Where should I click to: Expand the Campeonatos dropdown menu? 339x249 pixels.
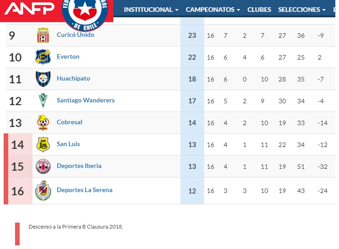[213, 10]
